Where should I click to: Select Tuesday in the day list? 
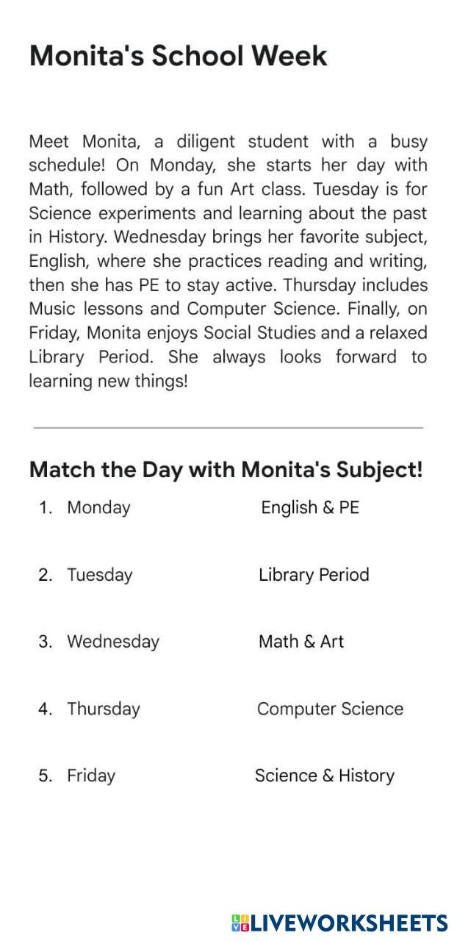pyautogui.click(x=99, y=575)
